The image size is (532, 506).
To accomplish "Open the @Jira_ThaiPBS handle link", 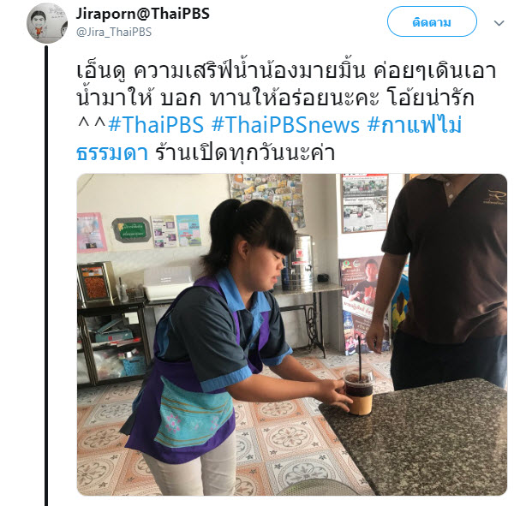I will (114, 33).
